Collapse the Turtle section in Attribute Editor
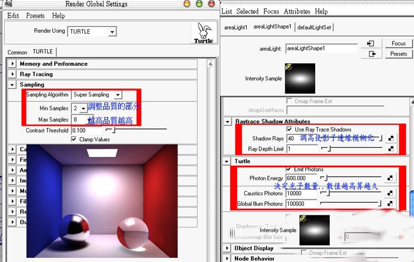This screenshot has width=414, height=262. pyautogui.click(x=227, y=161)
